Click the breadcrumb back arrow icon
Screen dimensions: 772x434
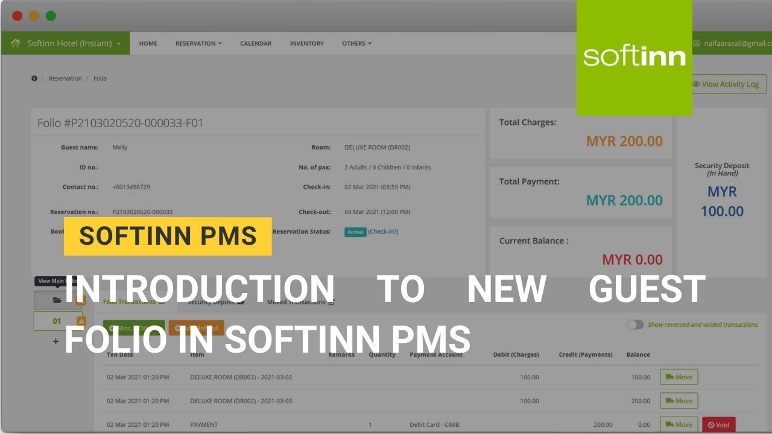coord(34,78)
